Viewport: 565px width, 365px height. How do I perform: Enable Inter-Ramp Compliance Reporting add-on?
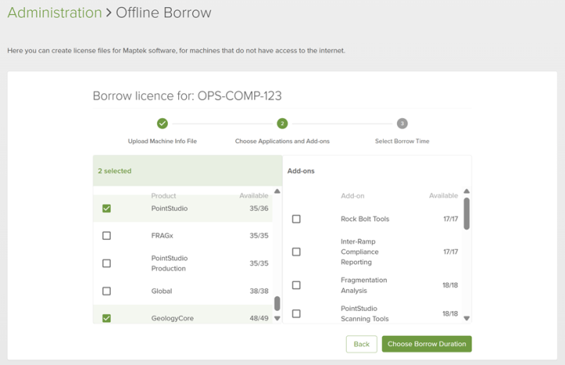coord(296,251)
